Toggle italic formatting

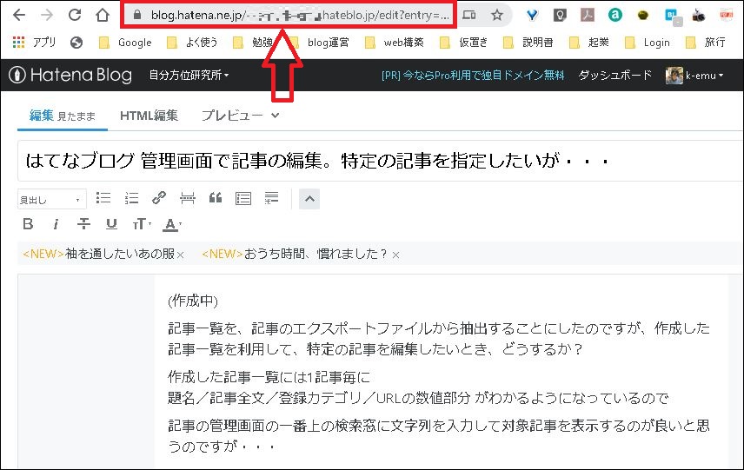(x=56, y=224)
